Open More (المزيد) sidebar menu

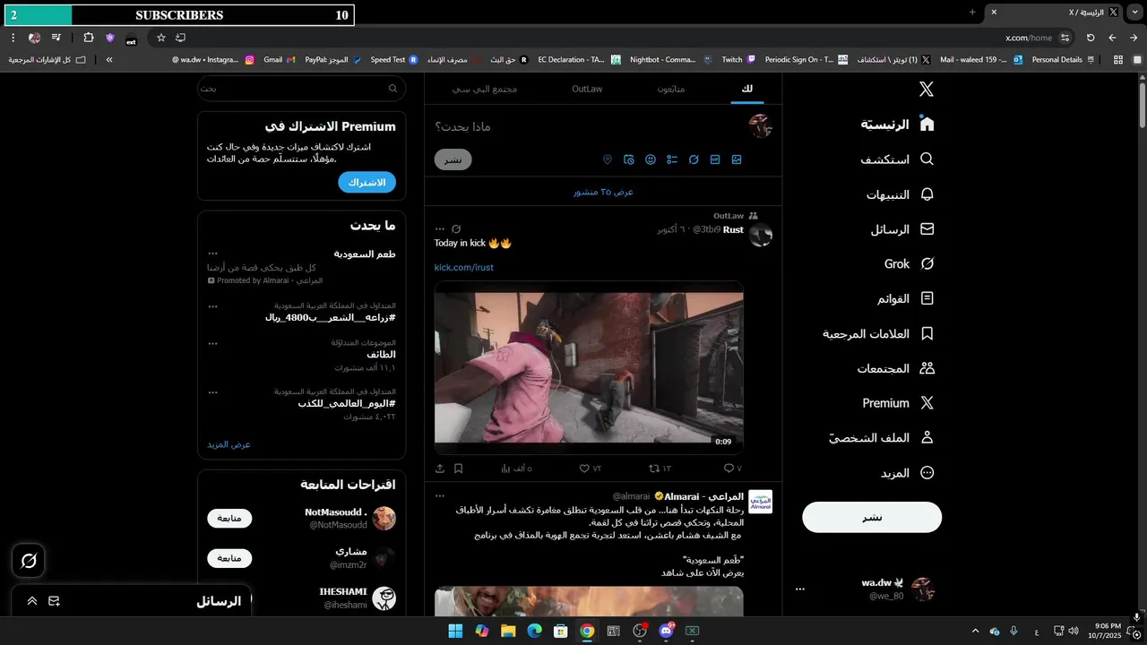(908, 472)
